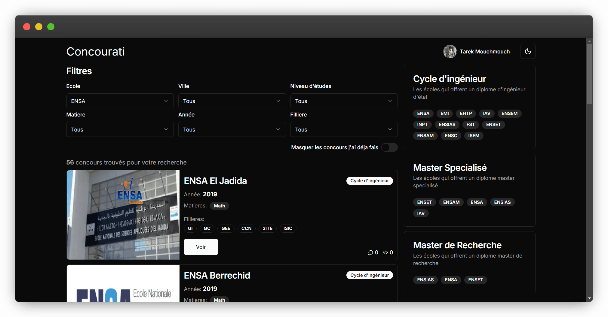Select IAV tag in Master Specialisé
608x317 pixels.
click(421, 213)
